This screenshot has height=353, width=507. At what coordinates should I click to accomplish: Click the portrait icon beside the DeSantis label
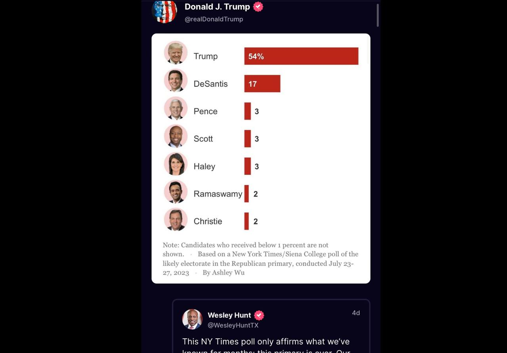175,80
